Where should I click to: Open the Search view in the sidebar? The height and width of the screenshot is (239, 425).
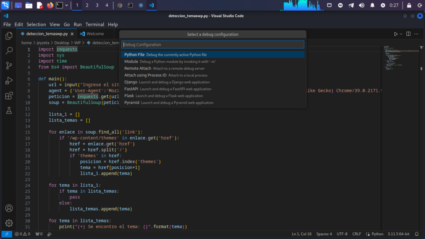pos(8,51)
